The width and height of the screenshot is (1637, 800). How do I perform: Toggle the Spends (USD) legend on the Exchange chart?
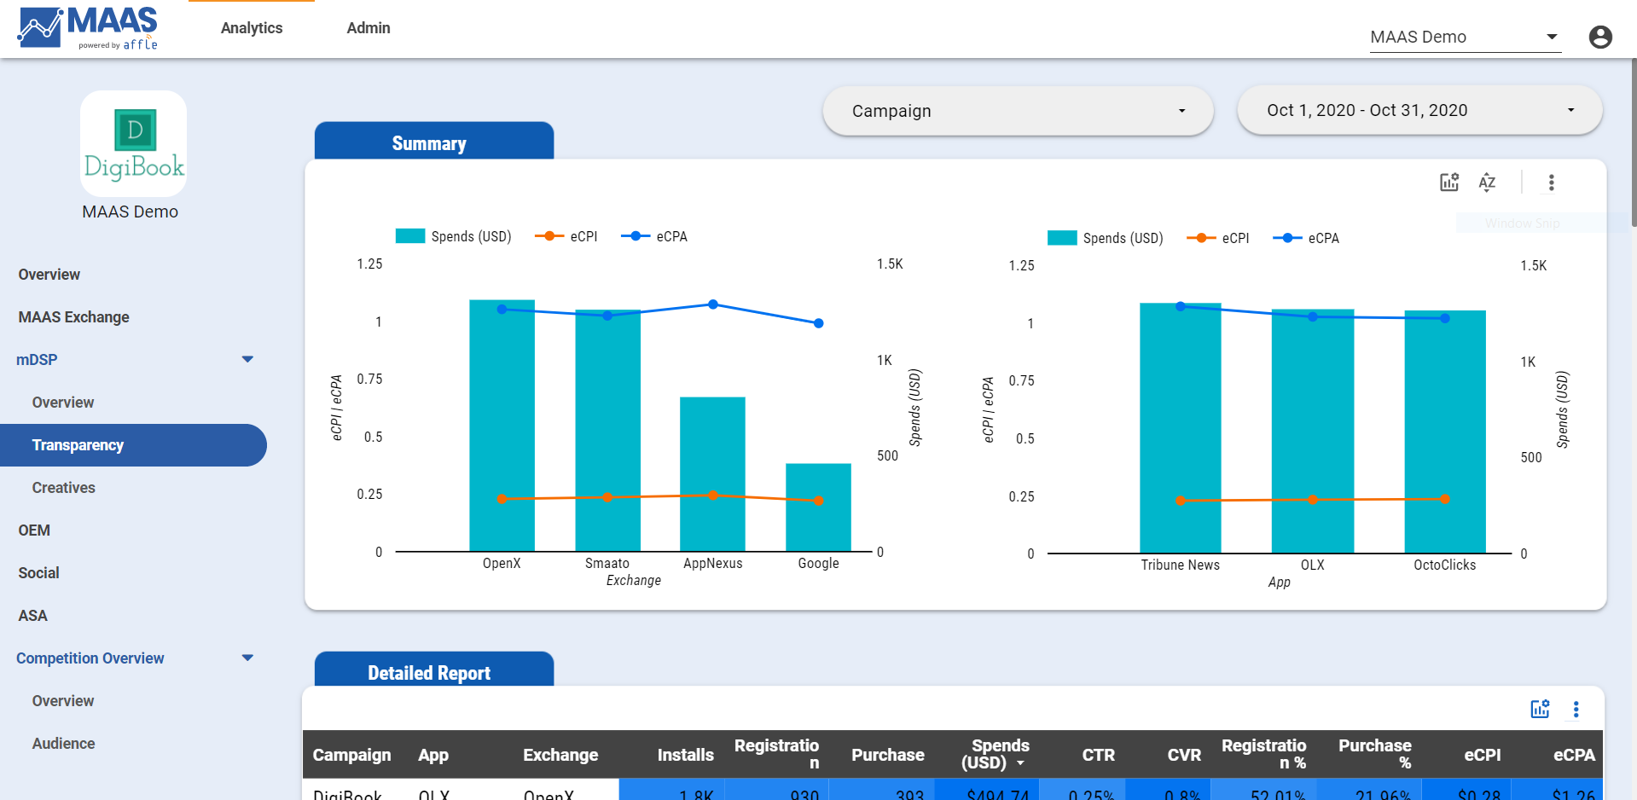[x=454, y=235]
